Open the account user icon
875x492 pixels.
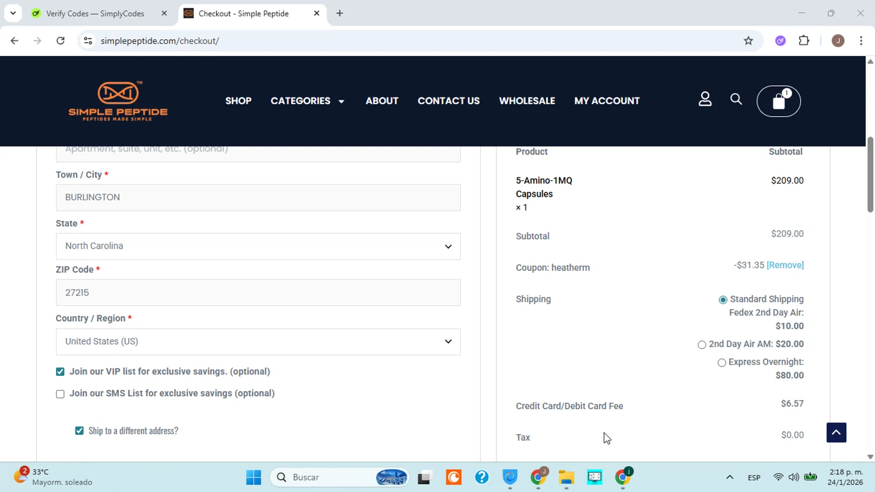[x=705, y=100]
